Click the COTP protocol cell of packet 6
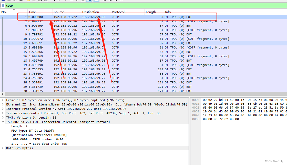The height and width of the screenshot is (165, 287). [x=115, y=26]
